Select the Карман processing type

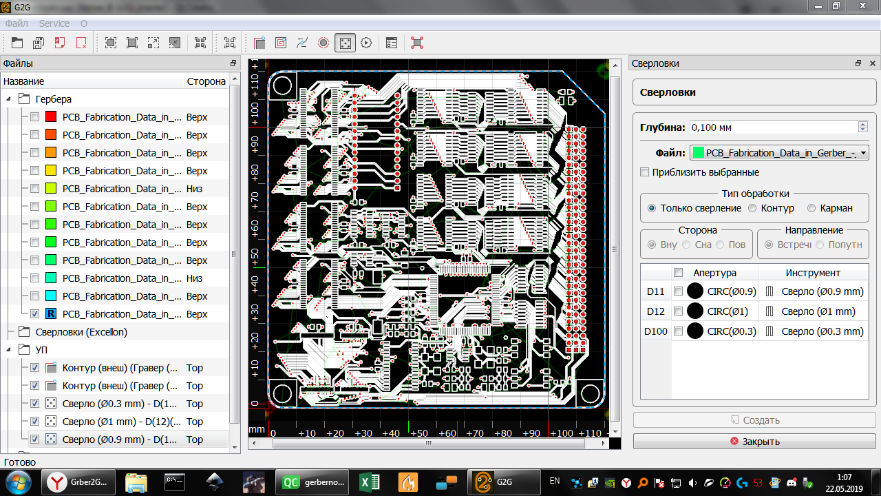[x=811, y=208]
